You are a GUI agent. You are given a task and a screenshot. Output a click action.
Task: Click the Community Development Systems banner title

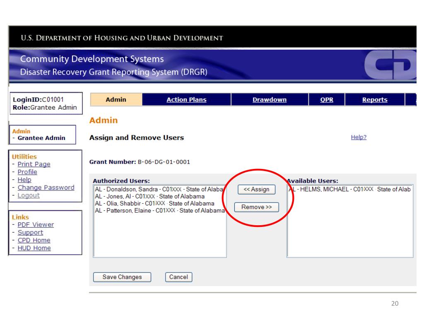click(92, 59)
